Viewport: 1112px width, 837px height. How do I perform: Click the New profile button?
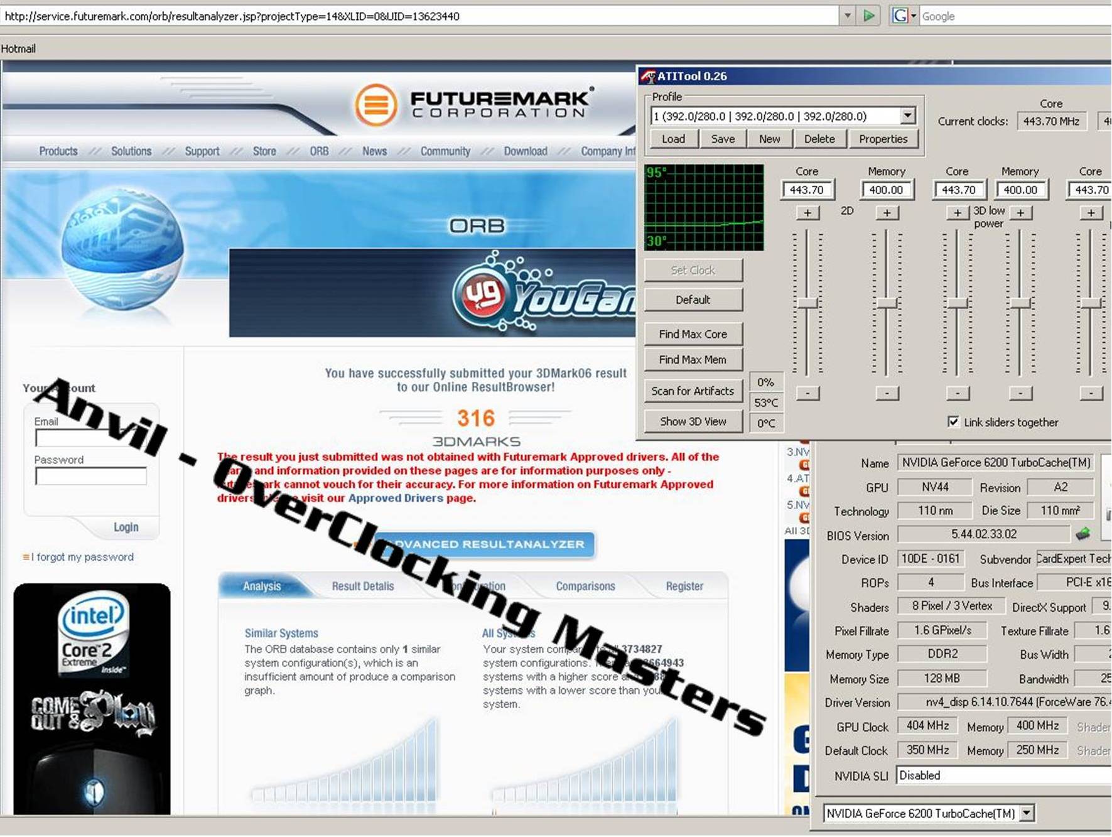tap(770, 139)
